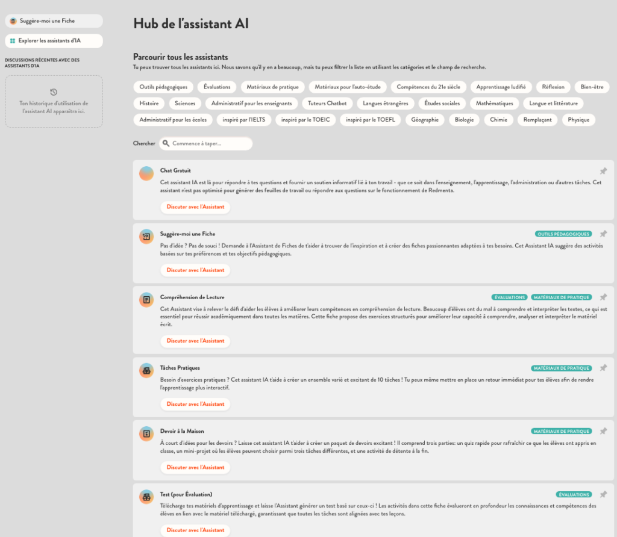Screen dimensions: 617x537
Task: Click the Devoir à la Maison assistant icon
Action: click(x=146, y=433)
